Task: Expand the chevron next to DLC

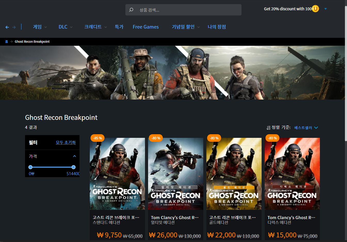Action: 71,27
